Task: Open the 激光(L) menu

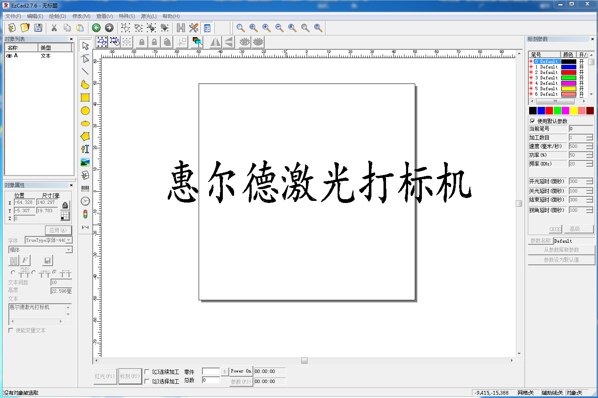Action: (x=149, y=16)
